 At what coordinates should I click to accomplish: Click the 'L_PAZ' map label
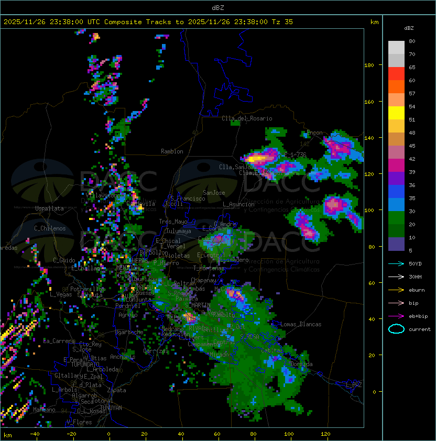(354, 385)
